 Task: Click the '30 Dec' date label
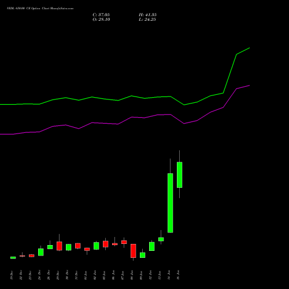click(x=67, y=275)
